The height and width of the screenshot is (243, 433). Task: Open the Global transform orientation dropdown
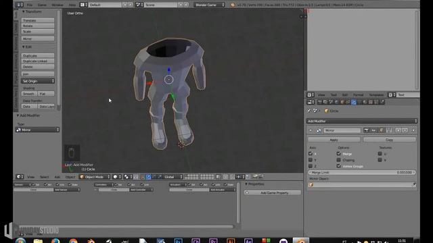click(x=173, y=177)
